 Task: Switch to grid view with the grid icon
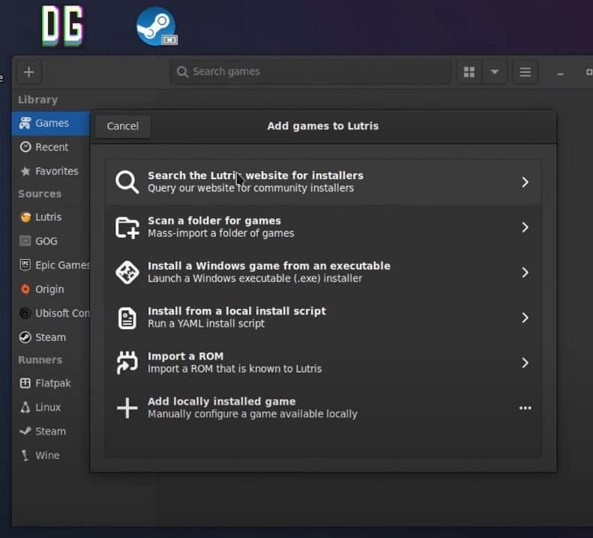click(x=469, y=72)
